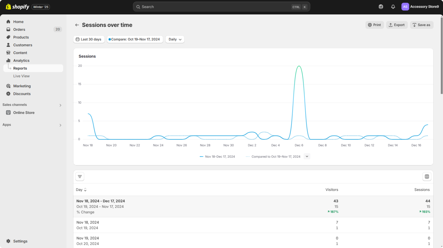This screenshot has width=443, height=248.
Task: Open the notifications bell
Action: [393, 7]
